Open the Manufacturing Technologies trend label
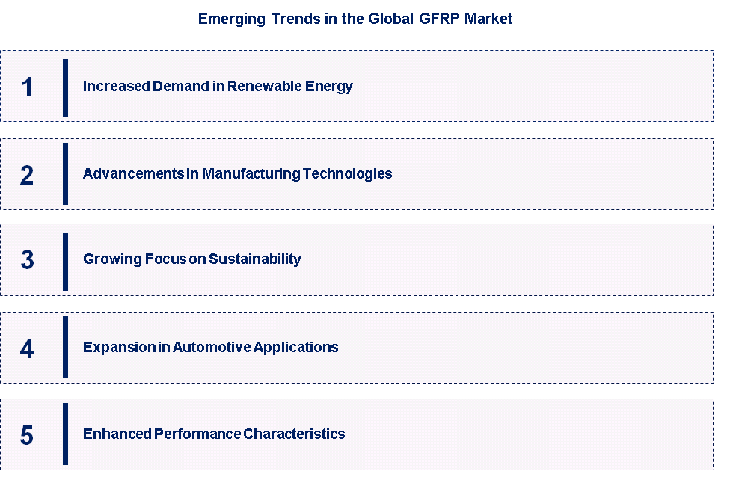The height and width of the screenshot is (492, 733). (x=237, y=173)
